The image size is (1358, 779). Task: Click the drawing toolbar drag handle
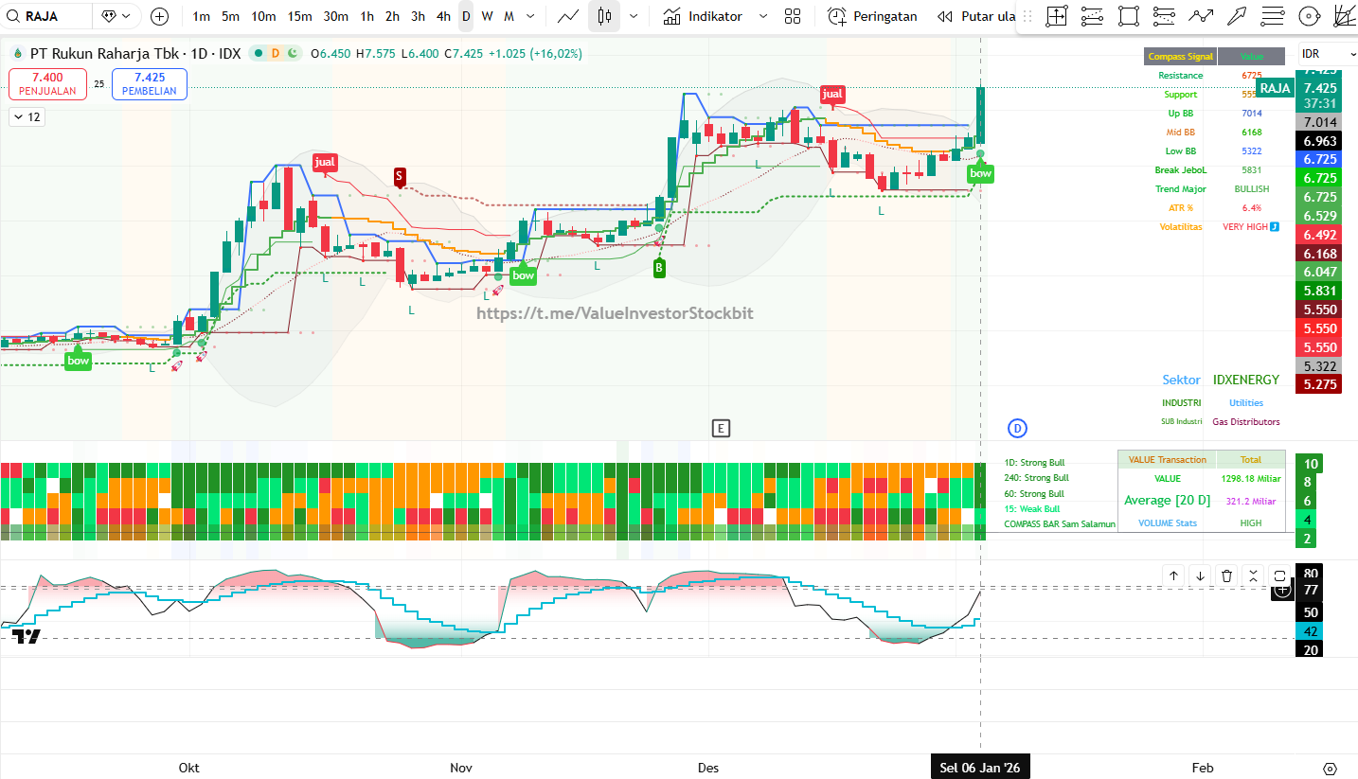(1027, 16)
